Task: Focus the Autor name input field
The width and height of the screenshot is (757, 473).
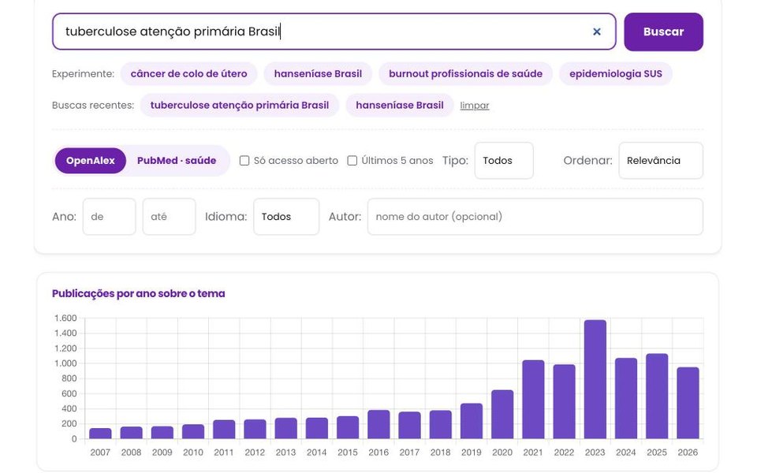Action: click(535, 217)
